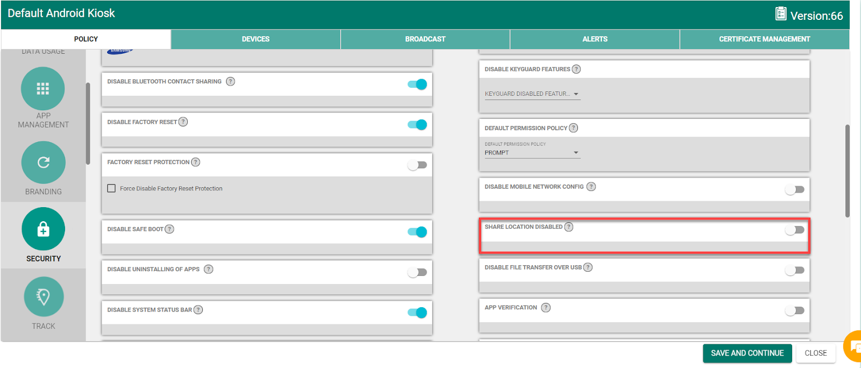861x368 pixels.
Task: Turn off Disable Factory Reset toggle
Action: [x=418, y=125]
